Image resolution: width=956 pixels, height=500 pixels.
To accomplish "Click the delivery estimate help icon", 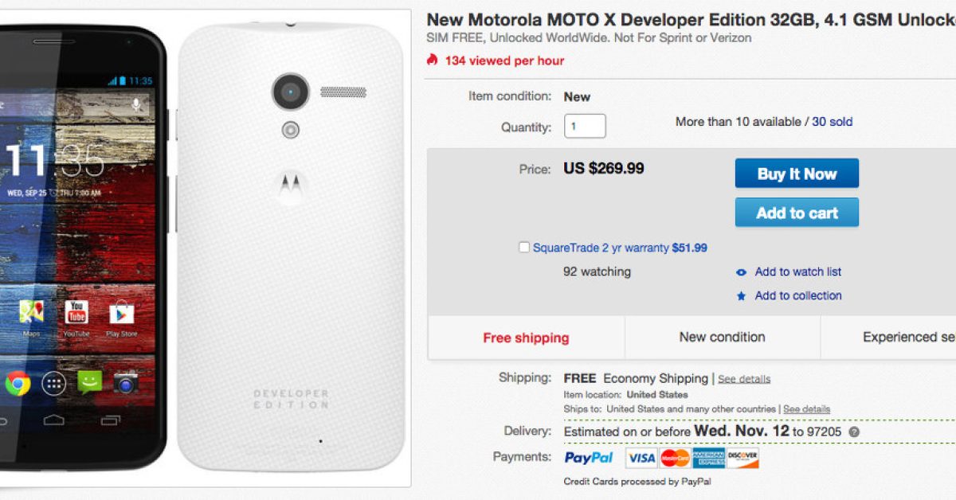I will click(x=854, y=432).
